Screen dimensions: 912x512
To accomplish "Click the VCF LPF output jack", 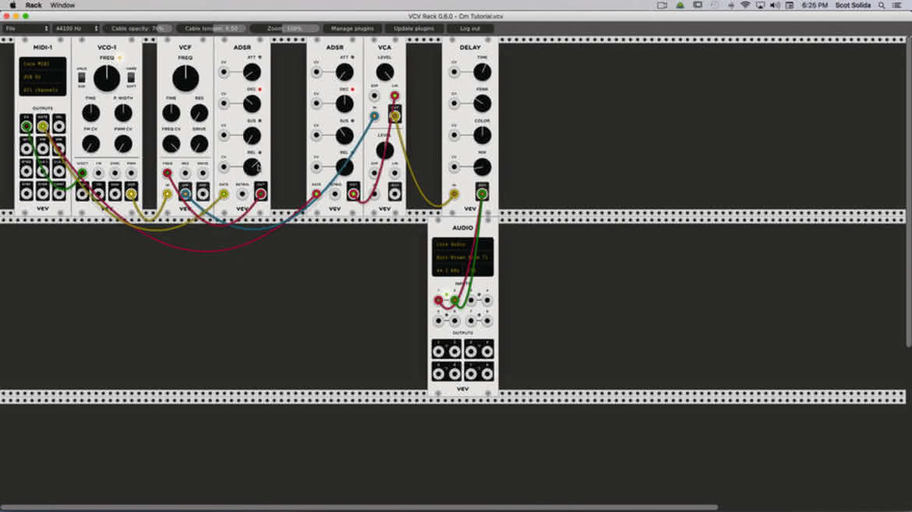I will pos(185,194).
